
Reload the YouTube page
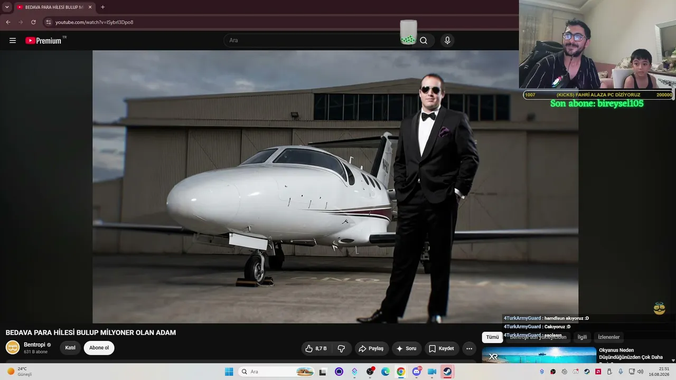(x=33, y=22)
